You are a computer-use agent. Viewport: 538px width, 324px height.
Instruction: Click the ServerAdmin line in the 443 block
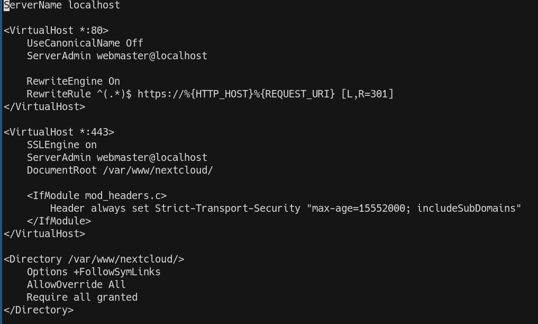coord(117,158)
